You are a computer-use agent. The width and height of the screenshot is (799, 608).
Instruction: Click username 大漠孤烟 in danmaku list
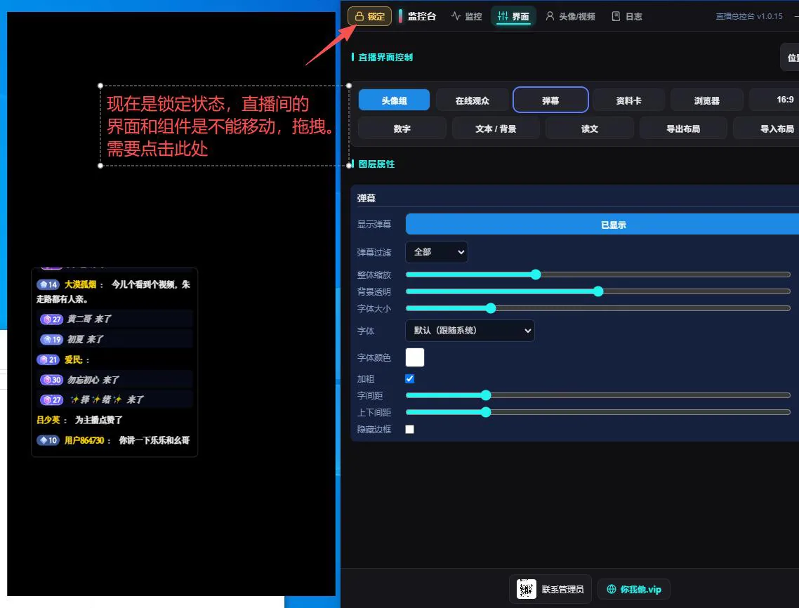pos(80,284)
